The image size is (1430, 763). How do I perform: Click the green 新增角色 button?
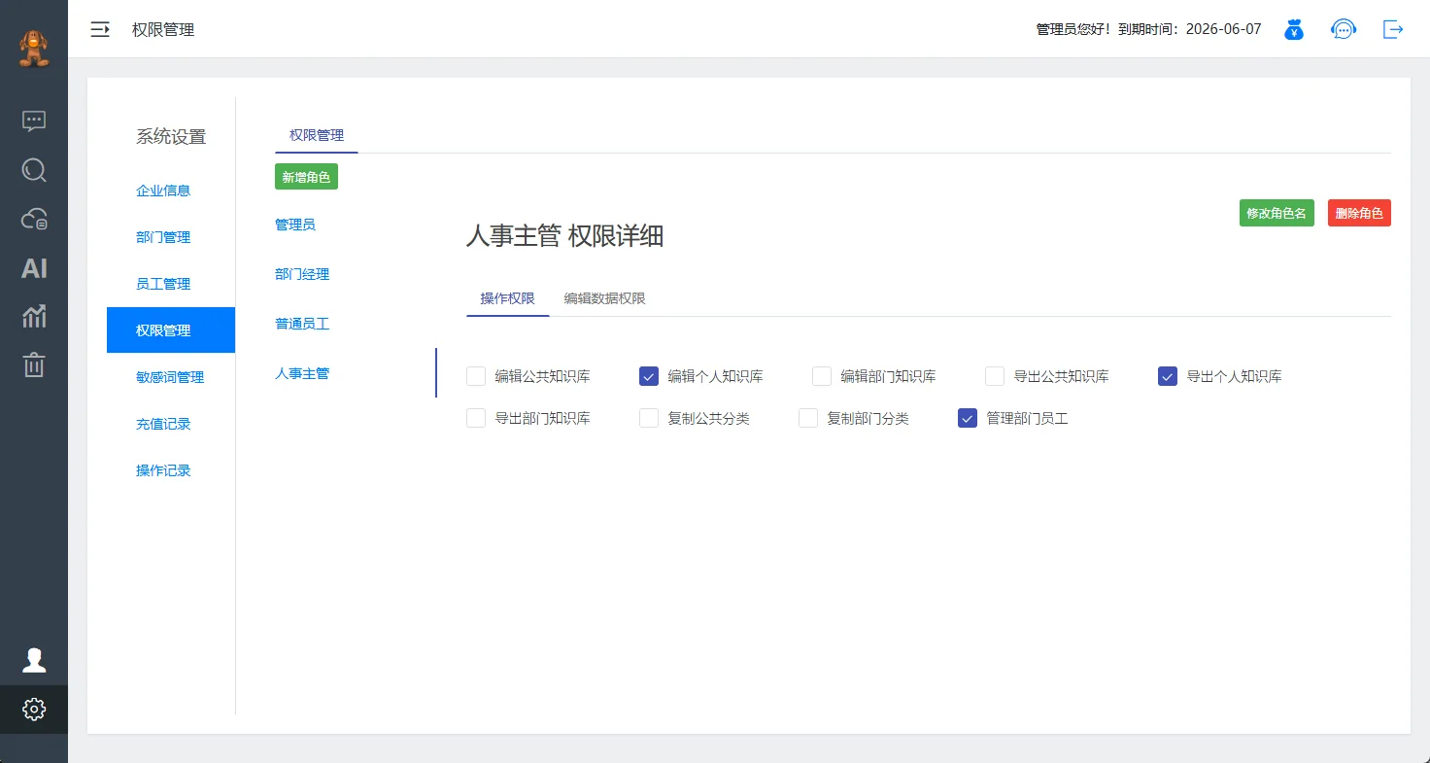point(306,177)
